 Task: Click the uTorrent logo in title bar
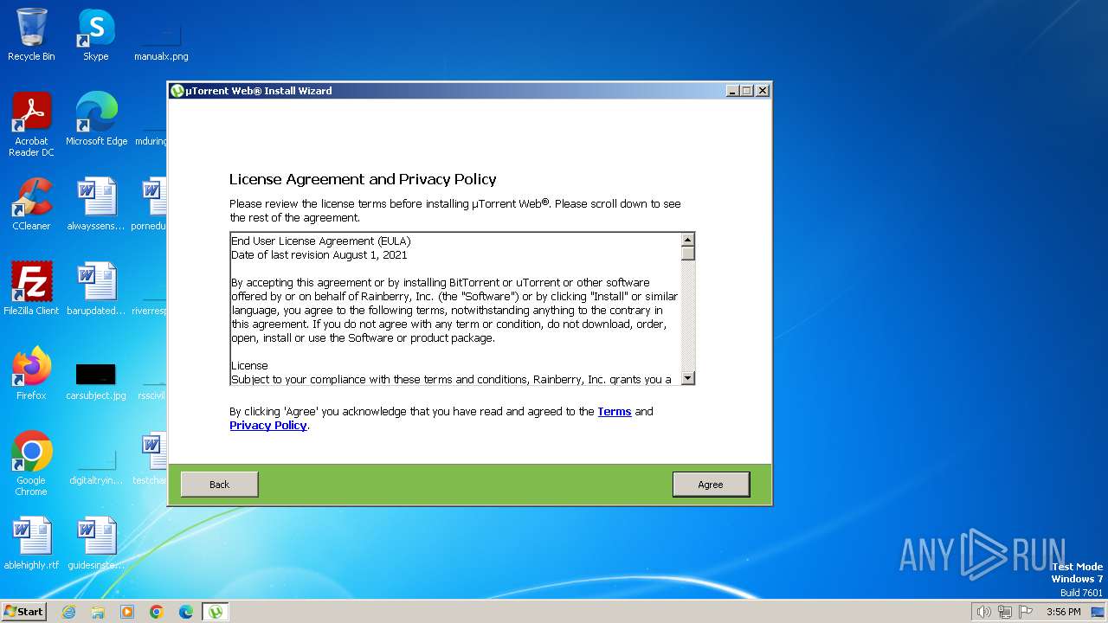click(177, 91)
